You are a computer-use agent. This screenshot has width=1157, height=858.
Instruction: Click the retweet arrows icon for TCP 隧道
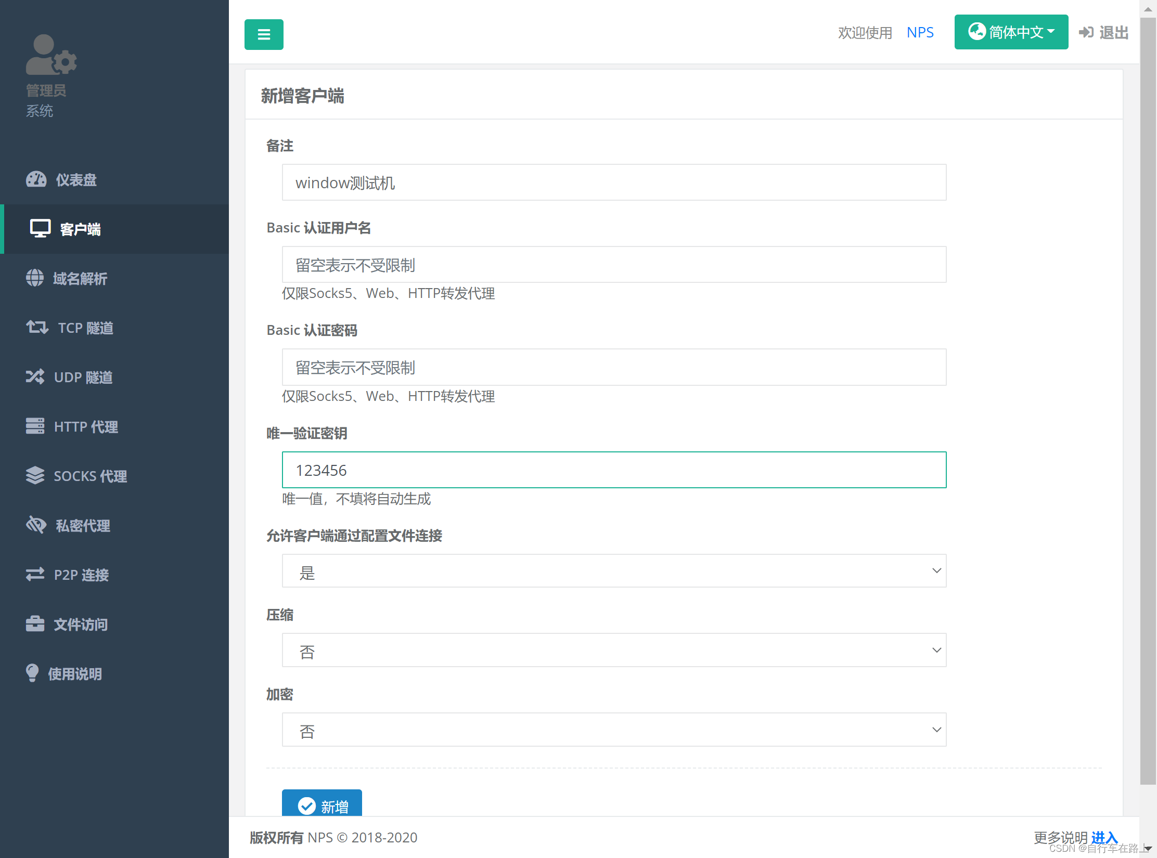tap(37, 328)
